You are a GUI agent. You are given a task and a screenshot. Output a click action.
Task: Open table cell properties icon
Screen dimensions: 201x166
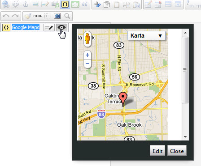tap(178, 4)
